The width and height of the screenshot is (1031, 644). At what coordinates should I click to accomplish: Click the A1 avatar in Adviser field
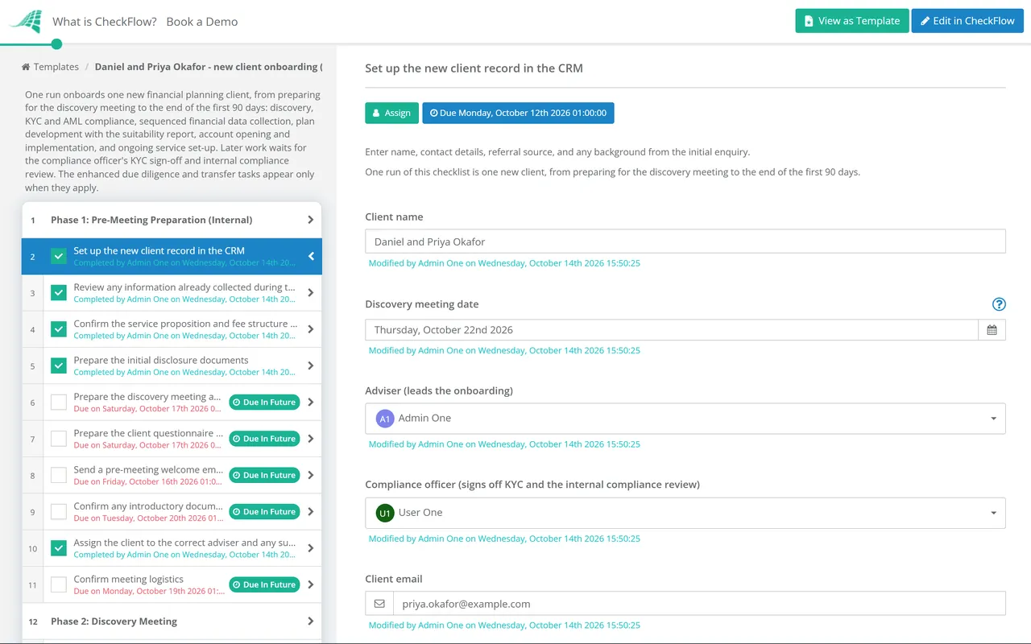click(x=385, y=419)
